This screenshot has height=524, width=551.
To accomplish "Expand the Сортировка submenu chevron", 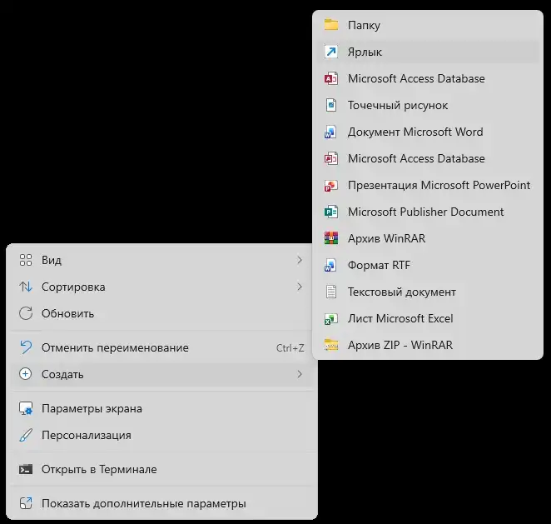I will 300,287.
